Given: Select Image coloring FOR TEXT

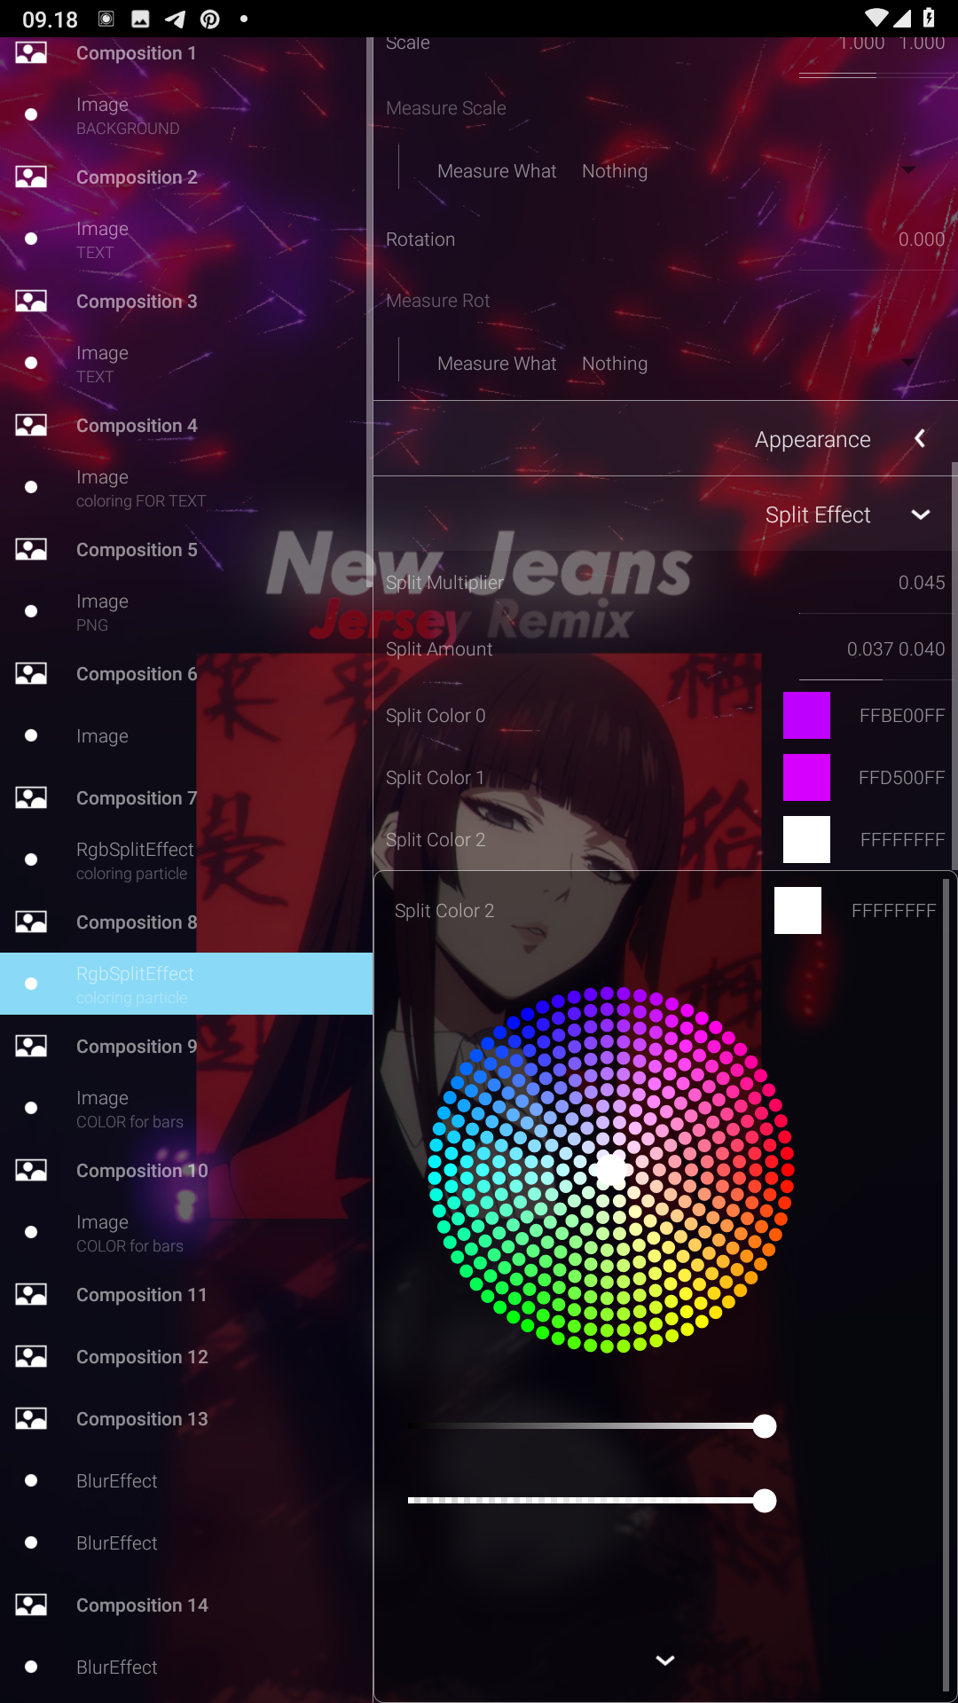Looking at the screenshot, I should click(186, 488).
